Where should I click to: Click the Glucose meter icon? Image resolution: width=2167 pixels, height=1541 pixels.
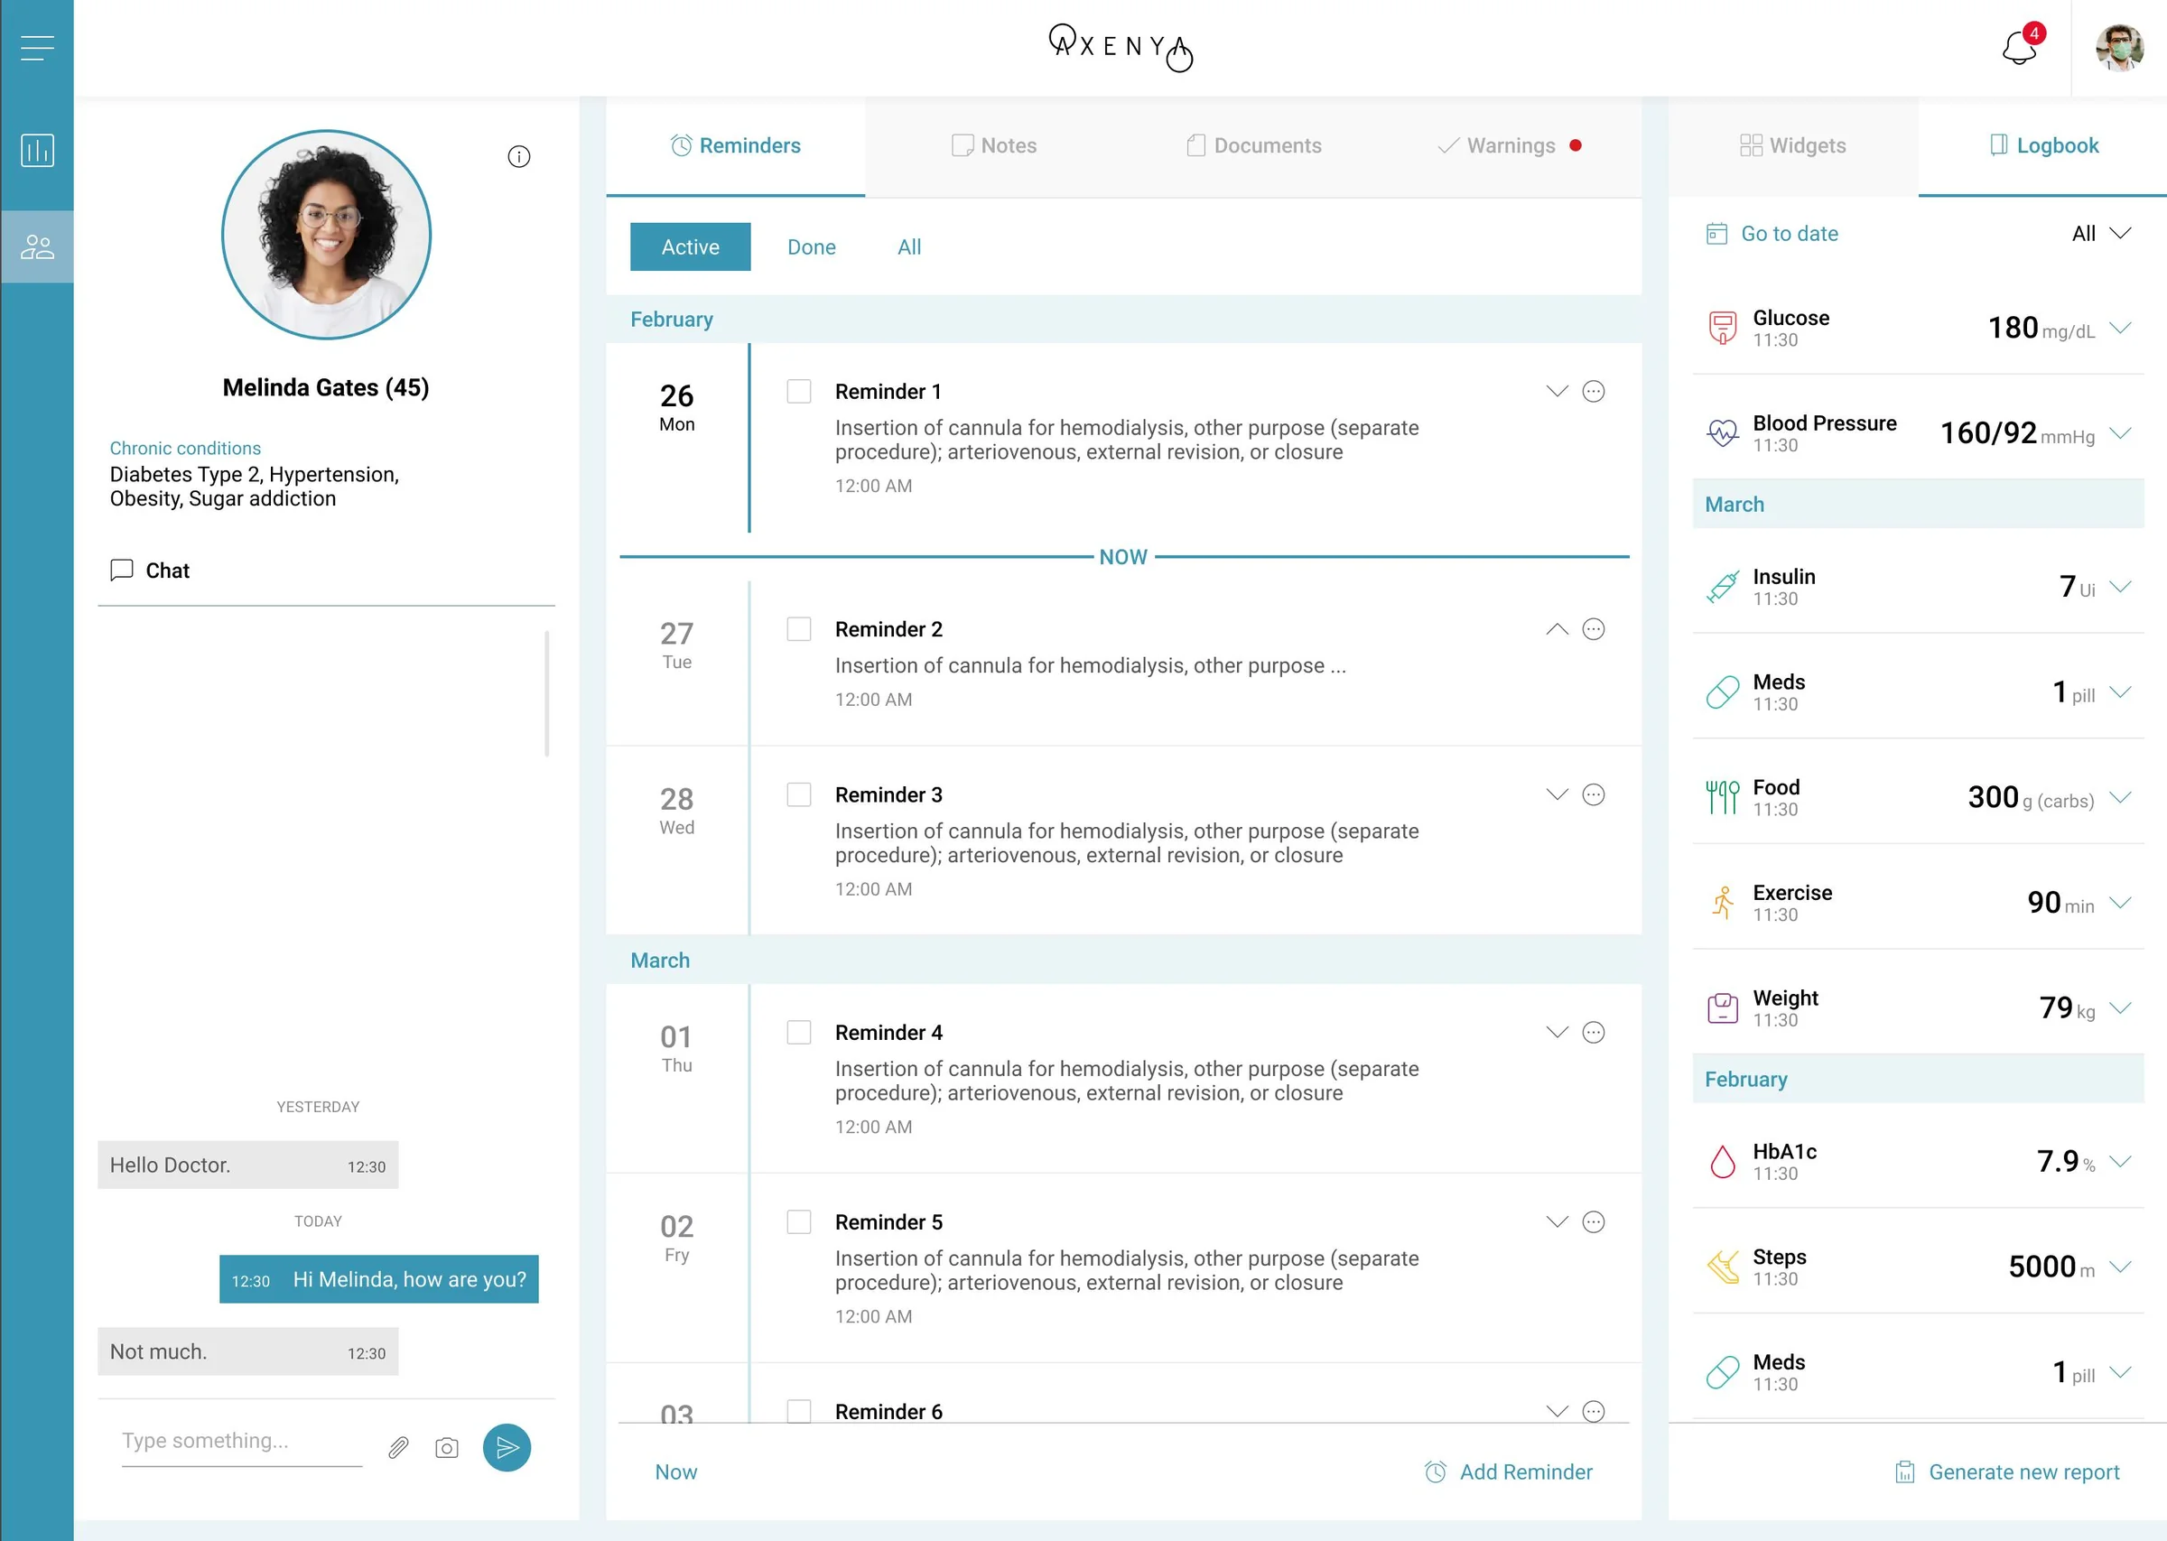(x=1722, y=328)
